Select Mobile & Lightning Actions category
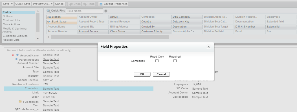The height and width of the screenshot is (112, 297). pyautogui.click(x=15, y=30)
